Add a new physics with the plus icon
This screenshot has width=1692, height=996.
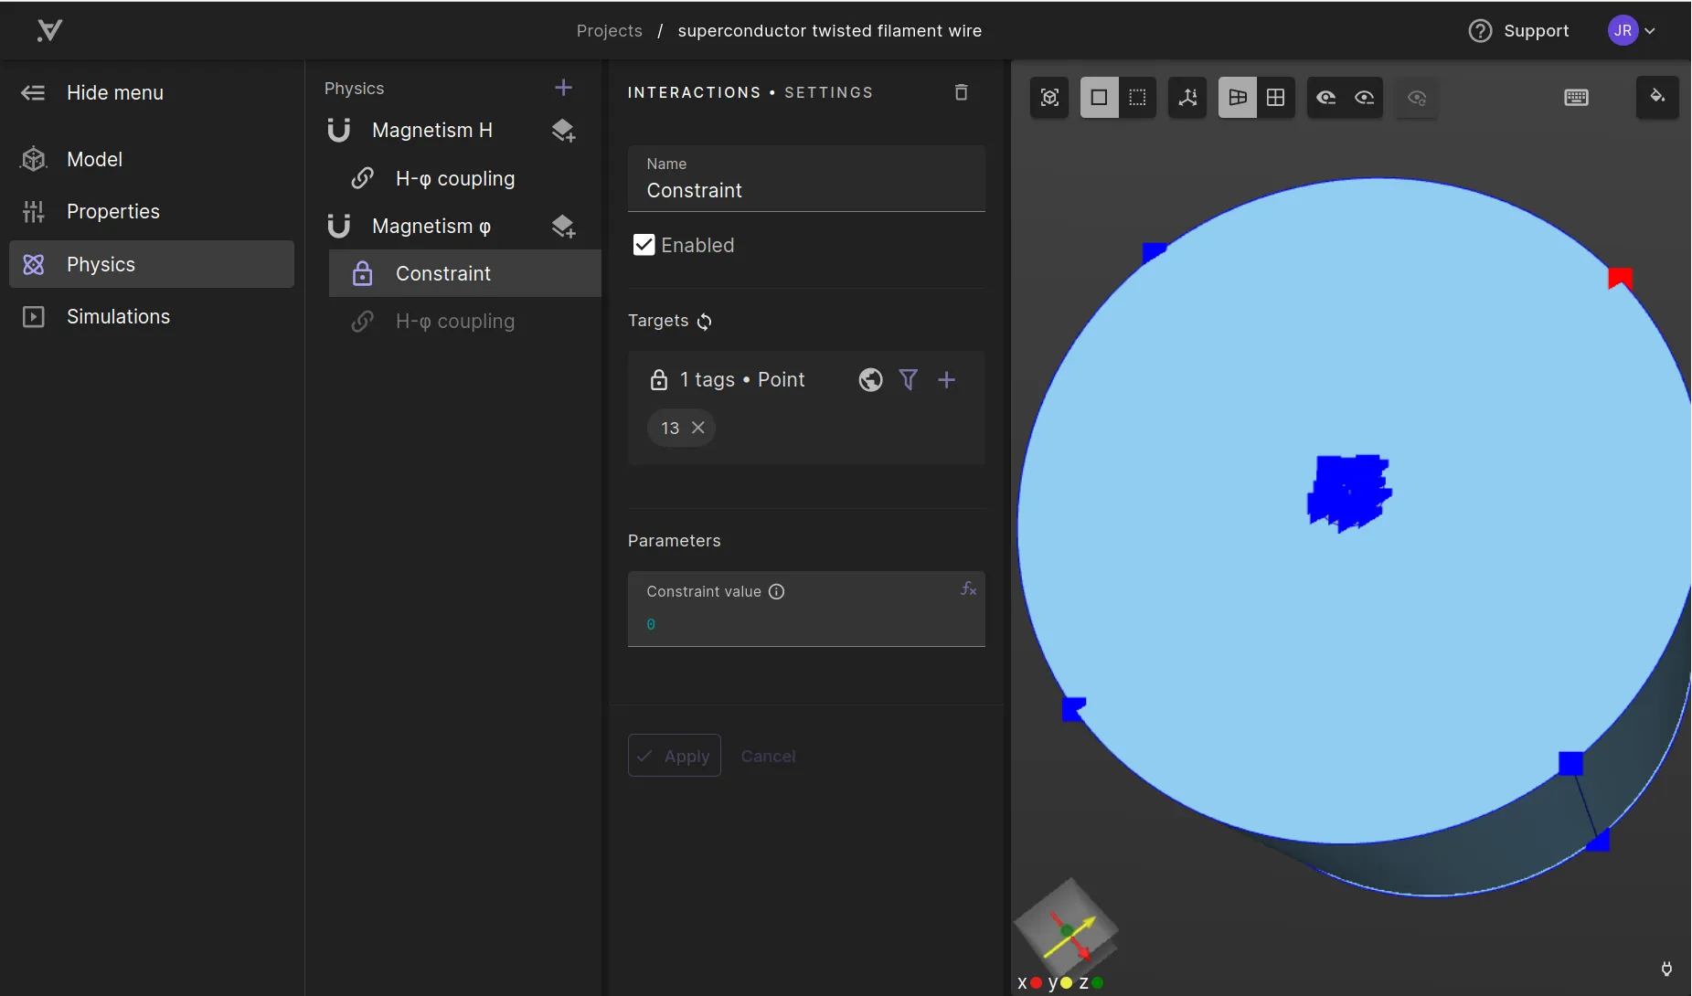pos(563,88)
